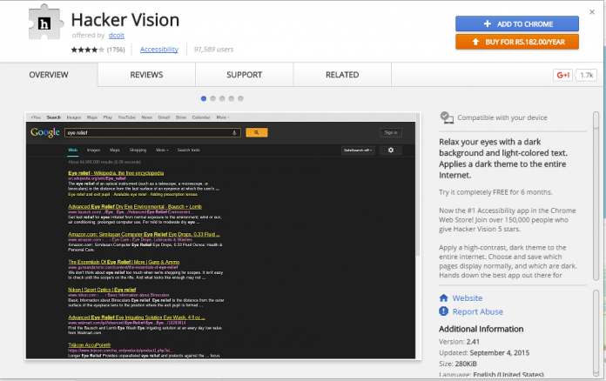
Task: Click the Size 280KiB text
Action: point(458,364)
